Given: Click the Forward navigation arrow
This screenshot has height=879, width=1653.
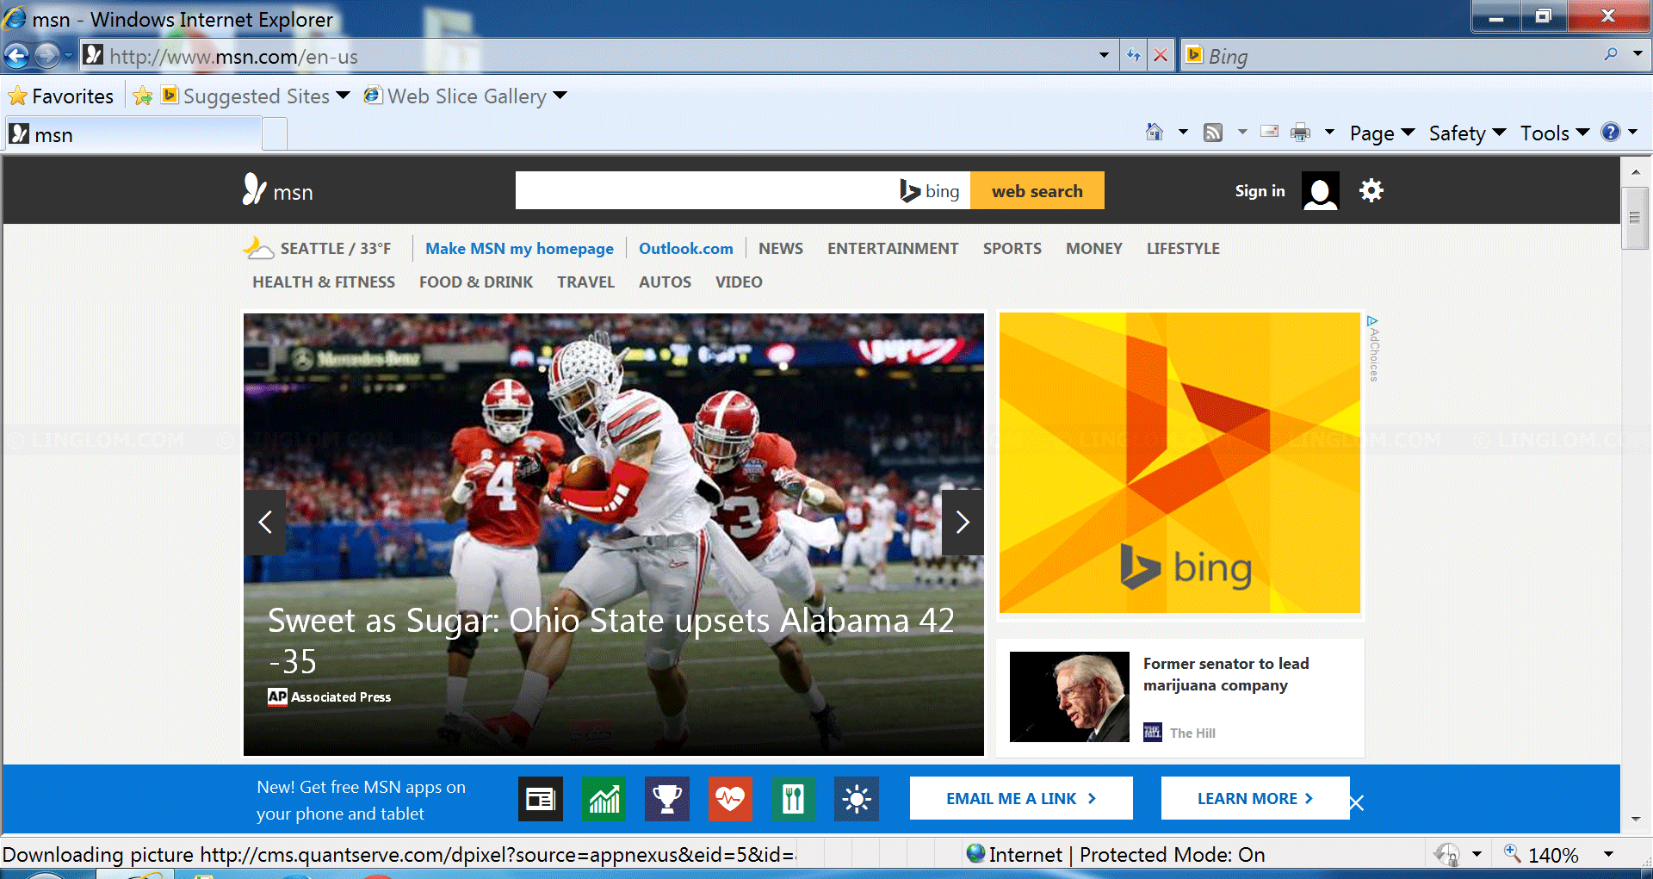Looking at the screenshot, I should pyautogui.click(x=47, y=56).
